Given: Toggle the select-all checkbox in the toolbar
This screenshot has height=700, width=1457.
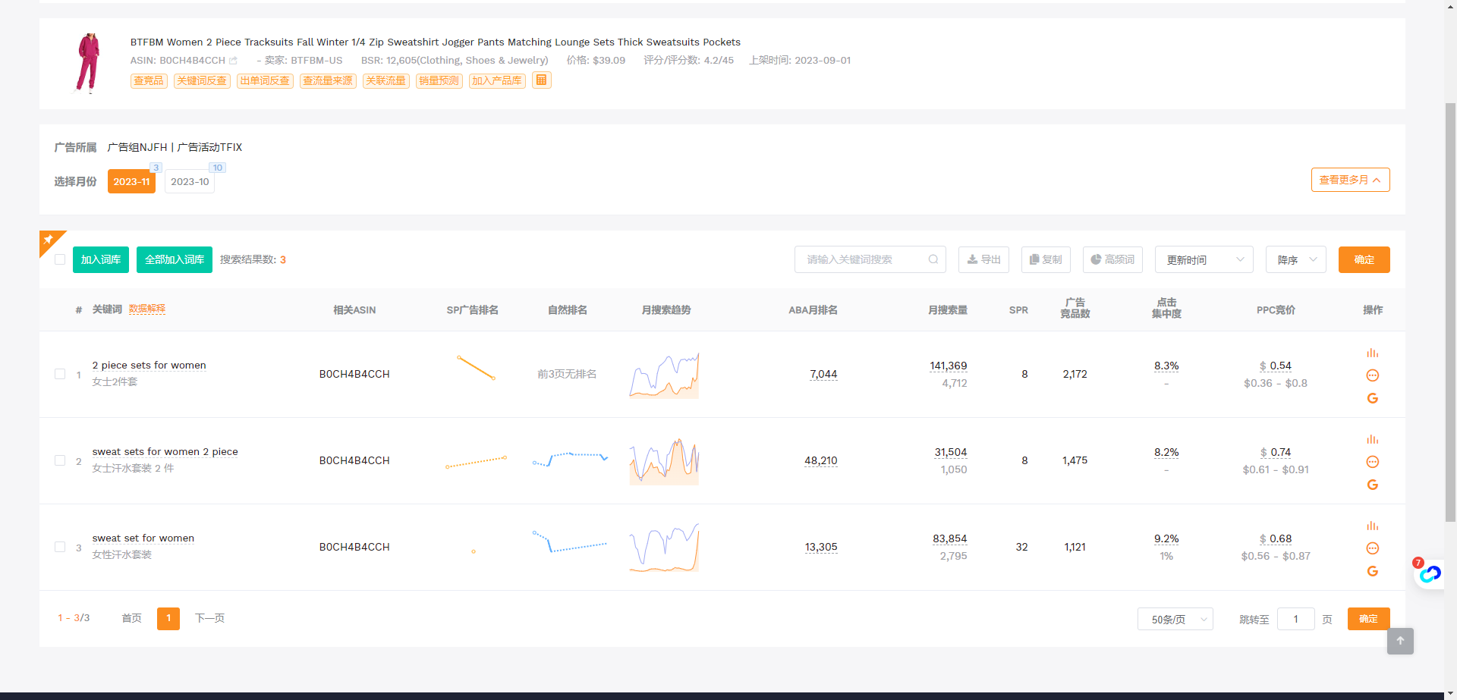Looking at the screenshot, I should 60,259.
